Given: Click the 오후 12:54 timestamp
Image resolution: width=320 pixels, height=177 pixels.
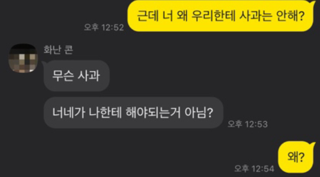Looking at the screenshot, I should tap(254, 168).
